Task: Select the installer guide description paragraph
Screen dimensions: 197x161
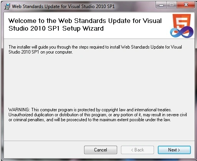Action: 95,49
